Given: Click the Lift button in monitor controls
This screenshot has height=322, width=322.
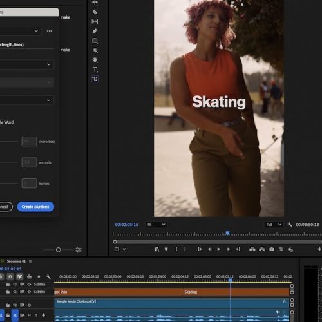Looking at the screenshot, I should pyautogui.click(x=252, y=249).
